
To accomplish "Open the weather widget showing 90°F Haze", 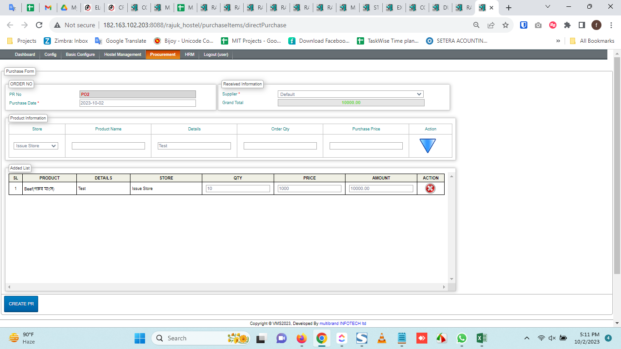I will (x=23, y=338).
